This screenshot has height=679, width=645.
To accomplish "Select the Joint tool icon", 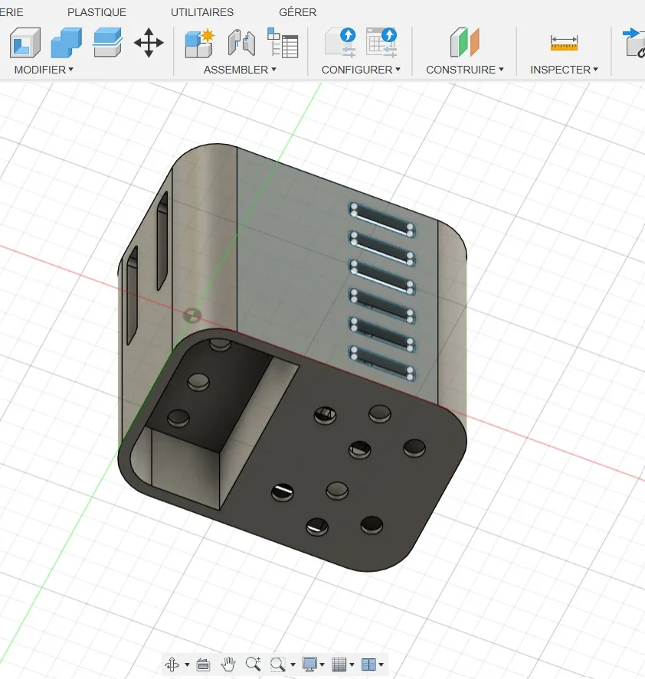I will point(241,42).
